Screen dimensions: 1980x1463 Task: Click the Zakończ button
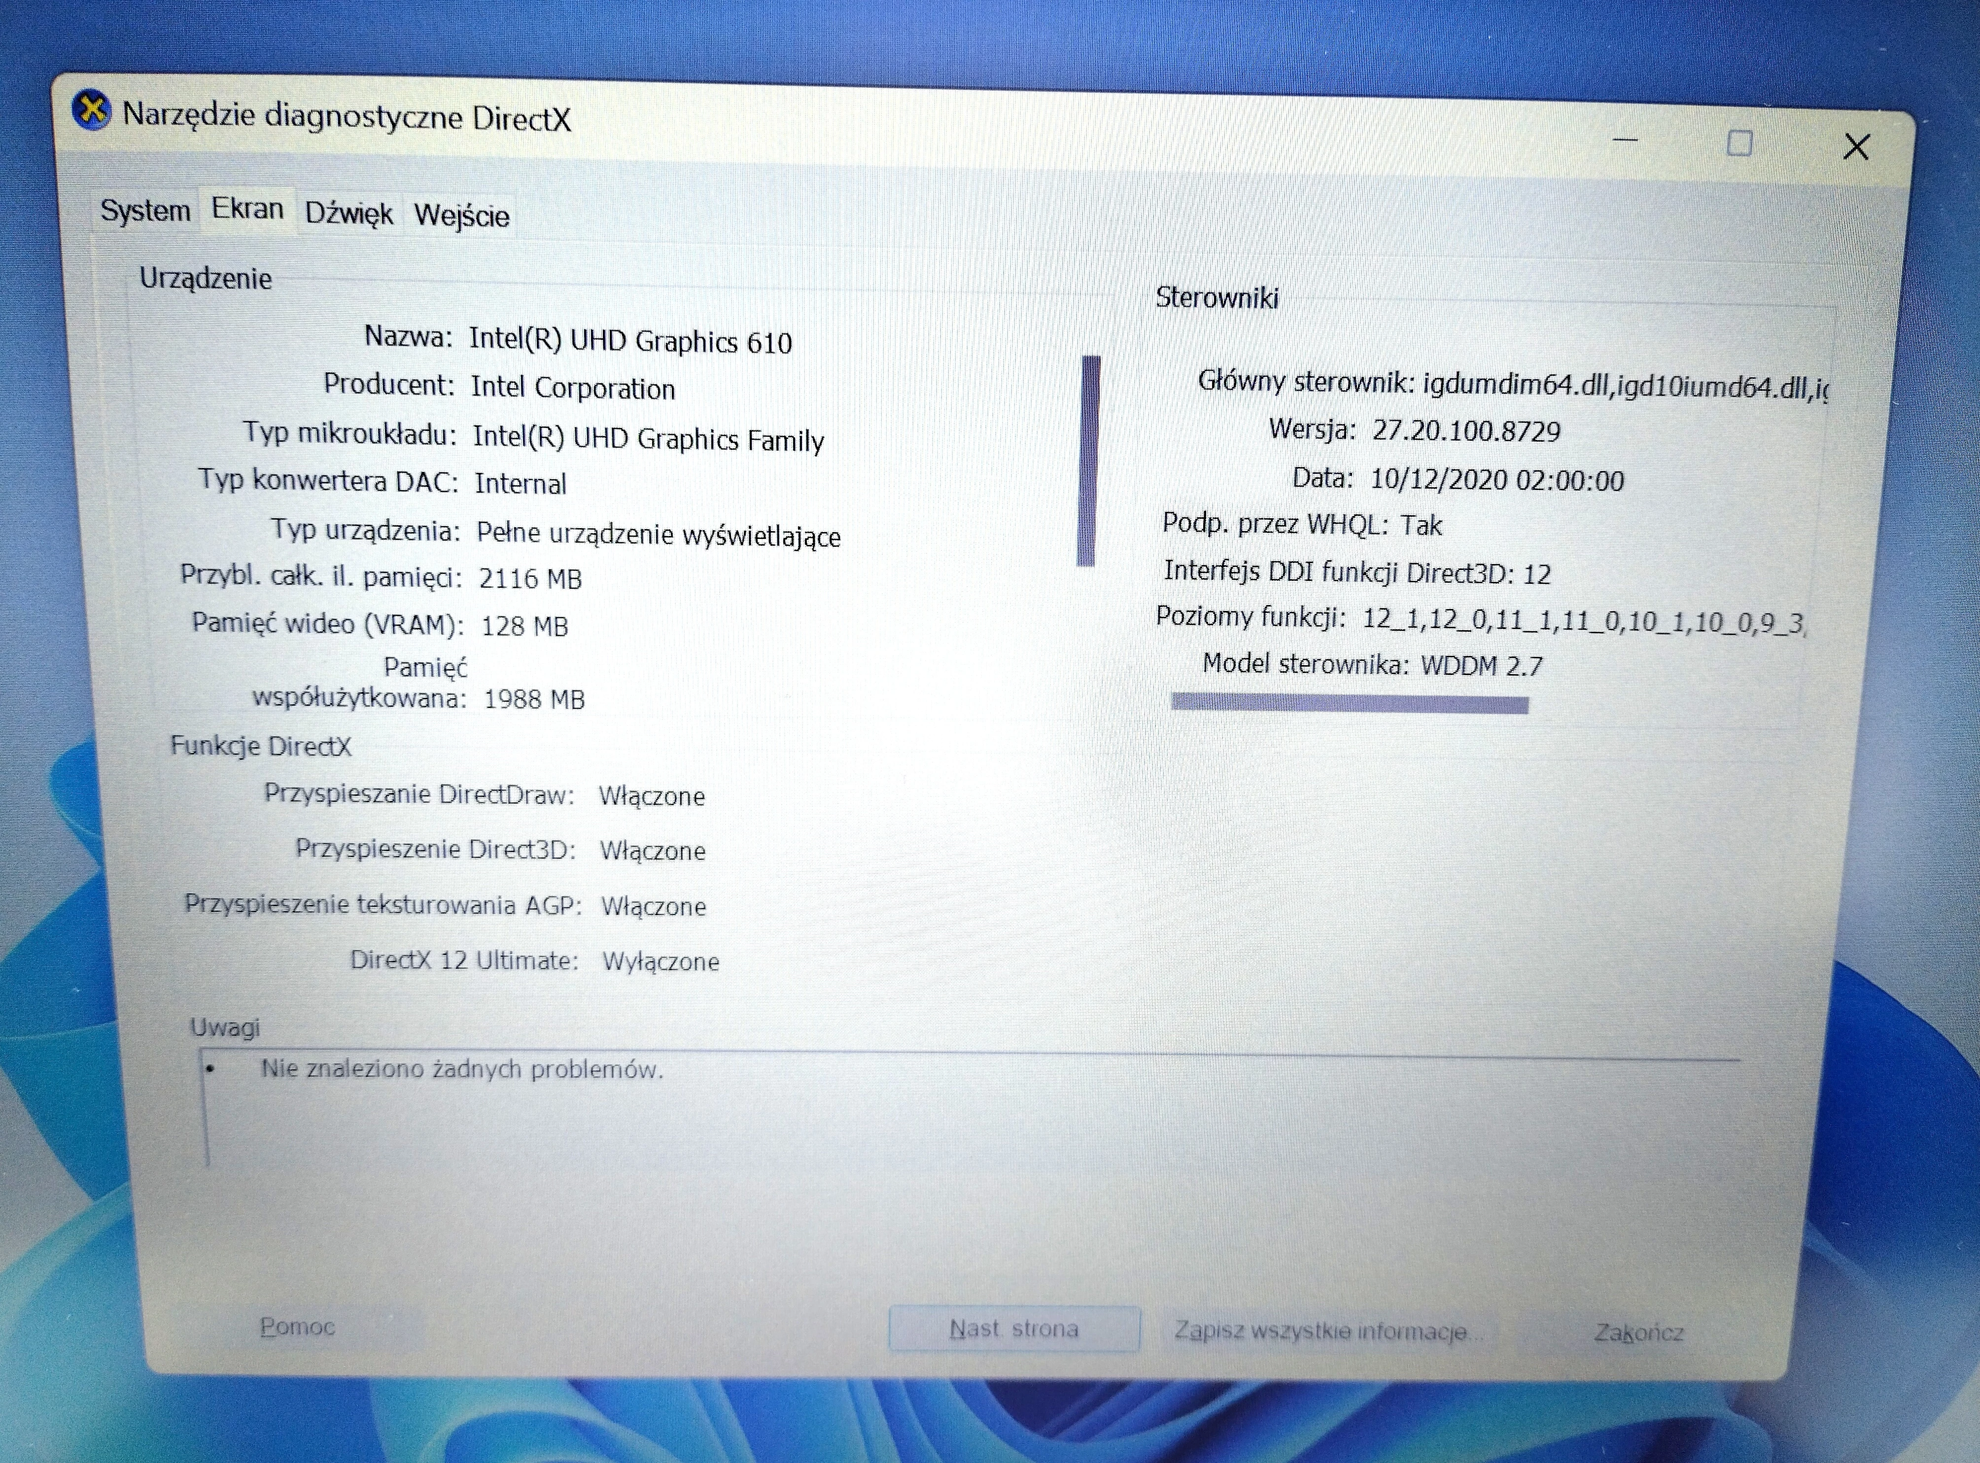point(1638,1333)
